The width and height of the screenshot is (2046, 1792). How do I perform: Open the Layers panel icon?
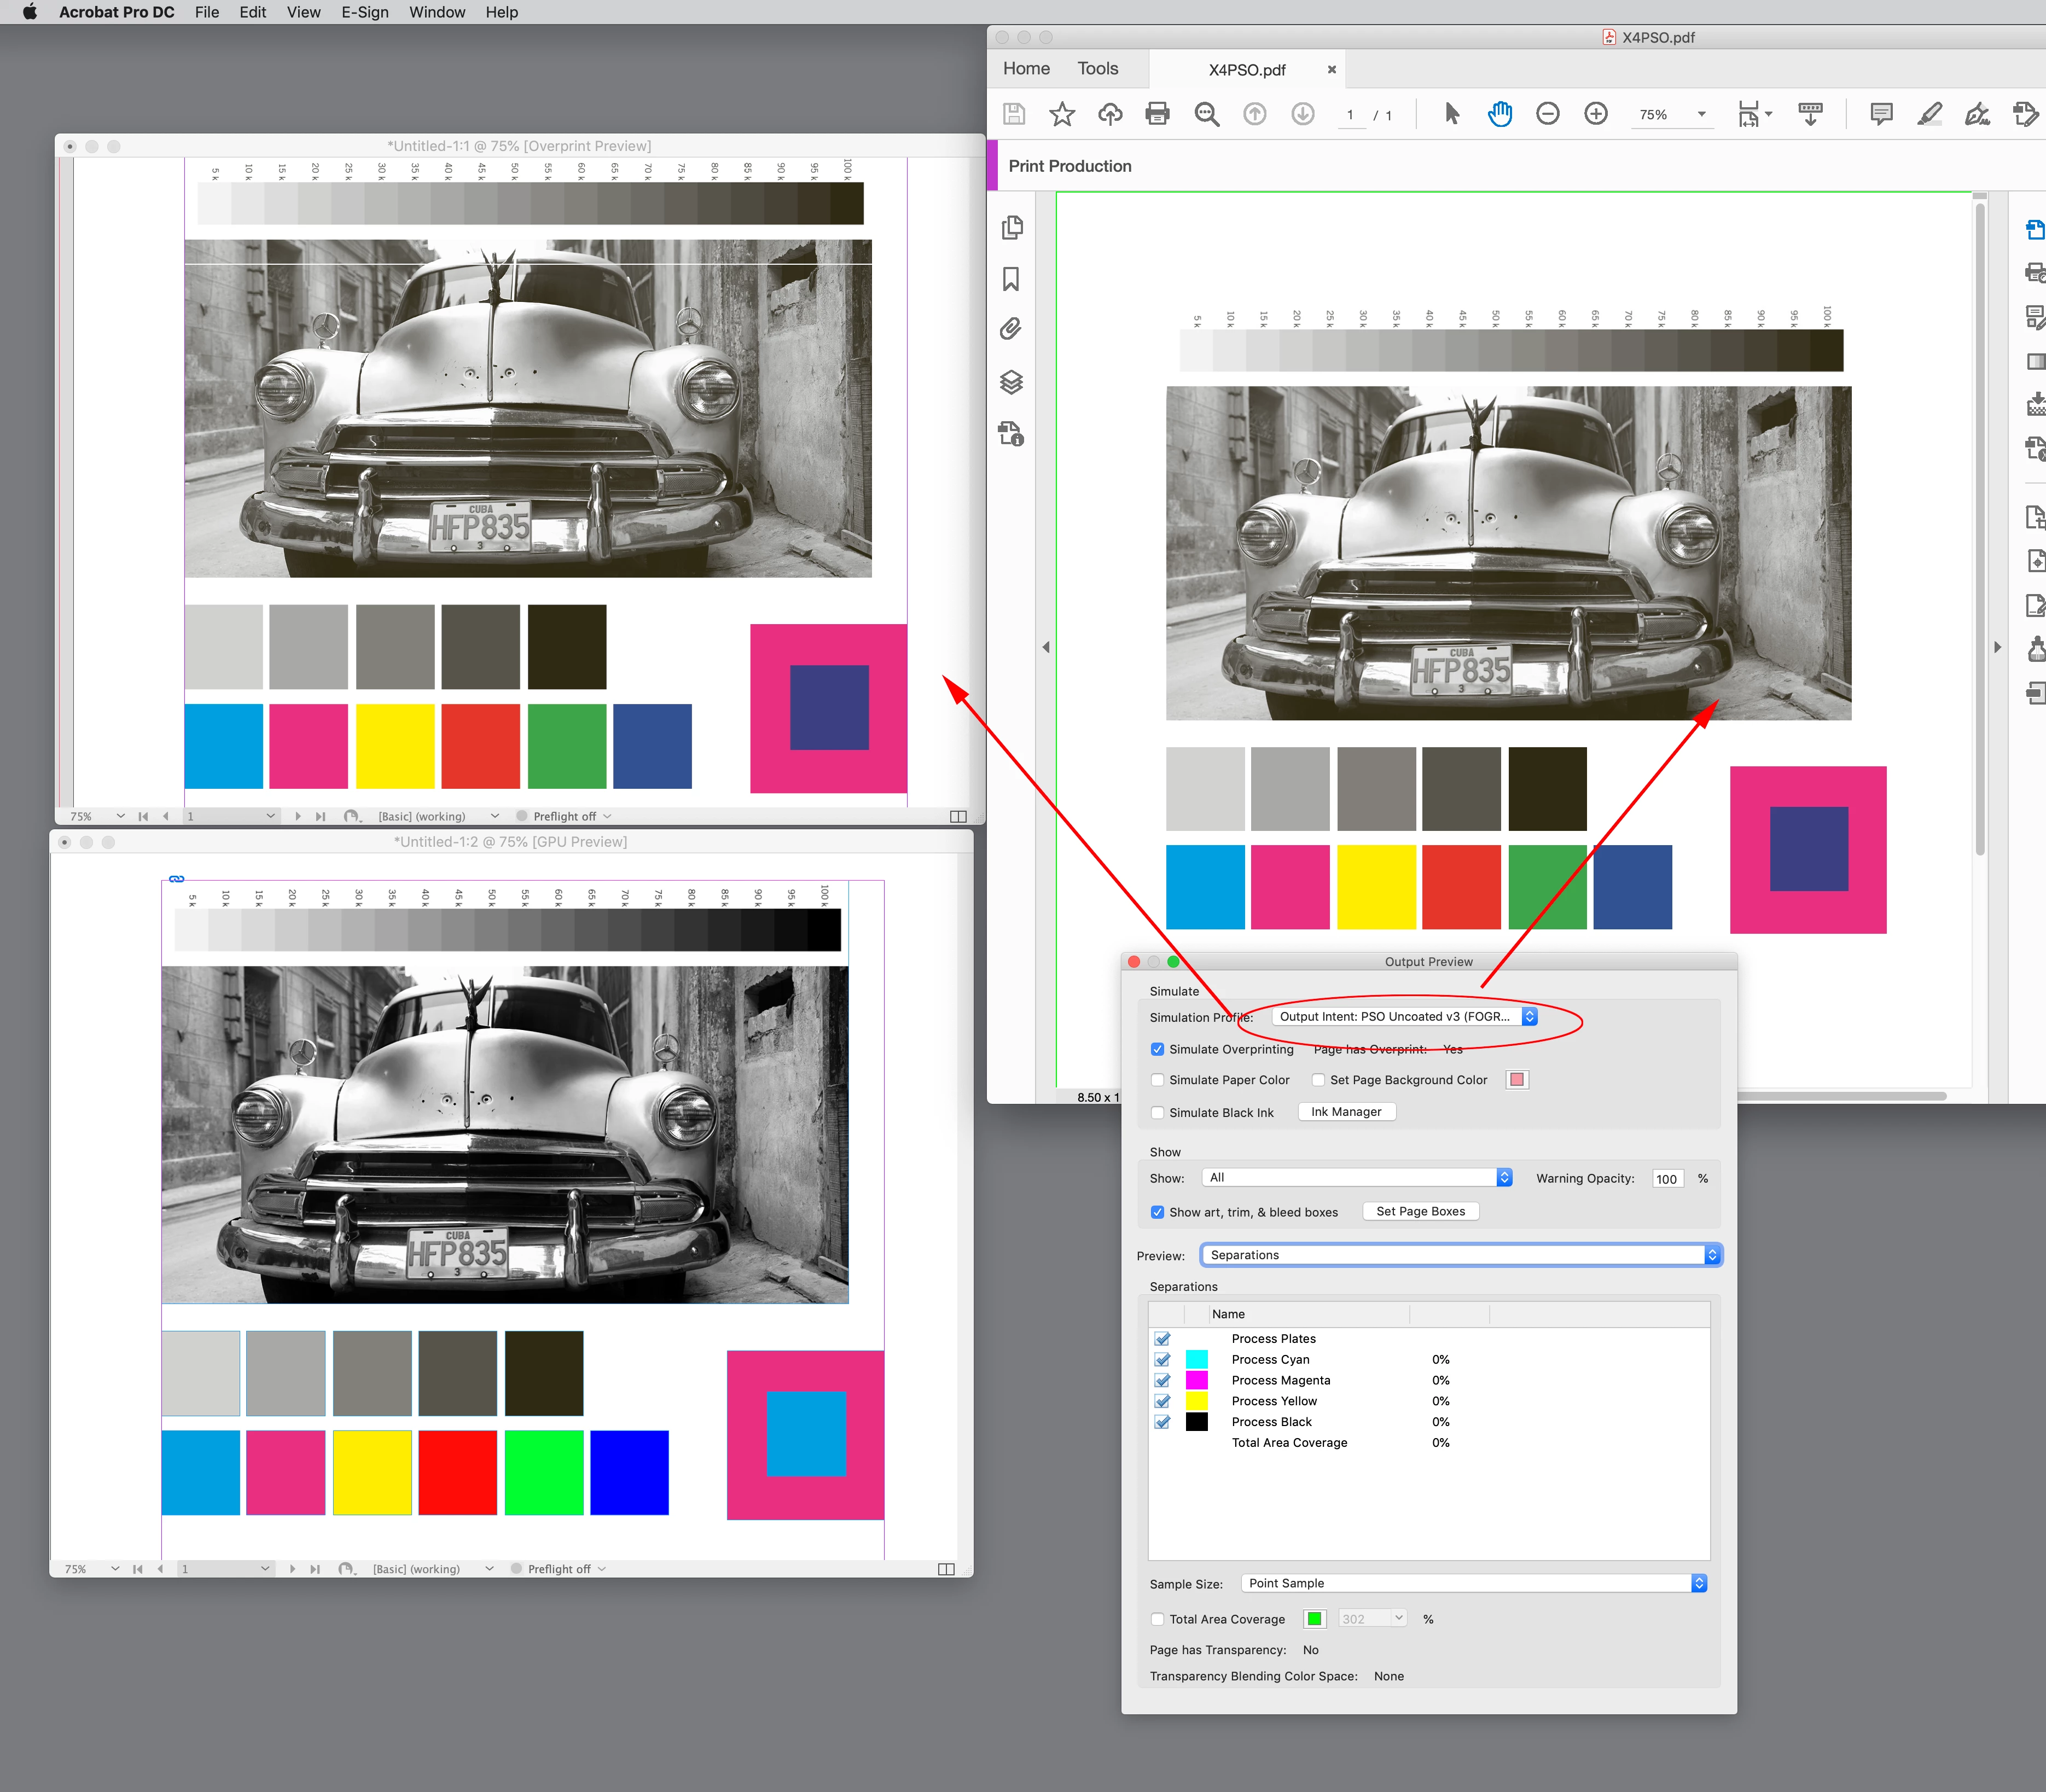1011,382
